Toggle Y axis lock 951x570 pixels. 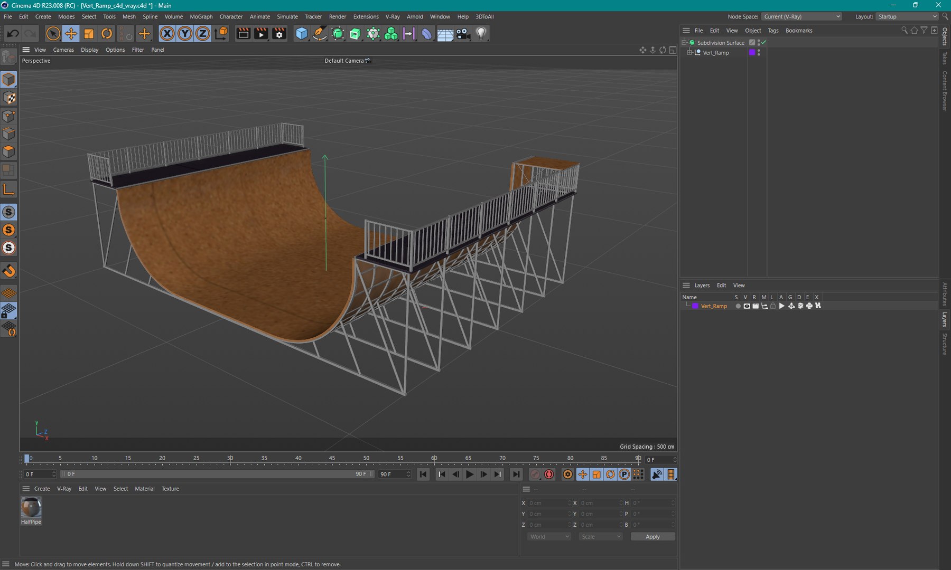[185, 34]
